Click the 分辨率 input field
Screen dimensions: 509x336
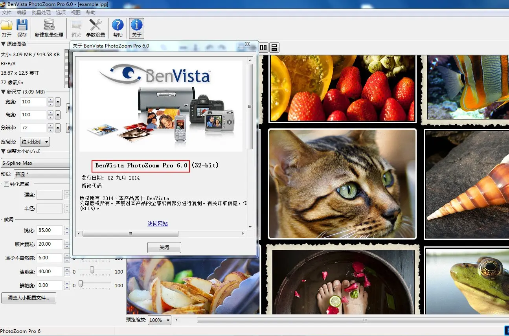(x=33, y=128)
